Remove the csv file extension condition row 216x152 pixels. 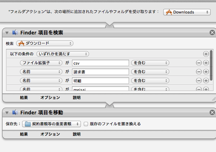(199, 63)
